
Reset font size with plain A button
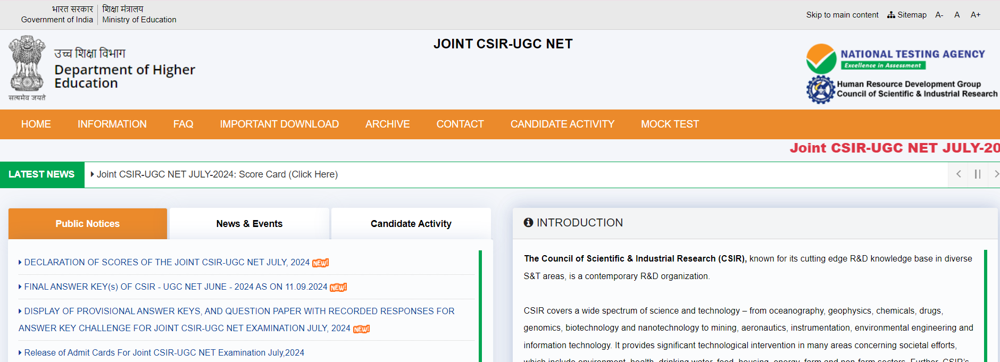(957, 15)
